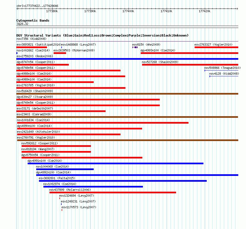Click the dgv4988n100 (Coe2014) label
Image resolution: width=246 pixels, height=229 pixels.
[34, 74]
